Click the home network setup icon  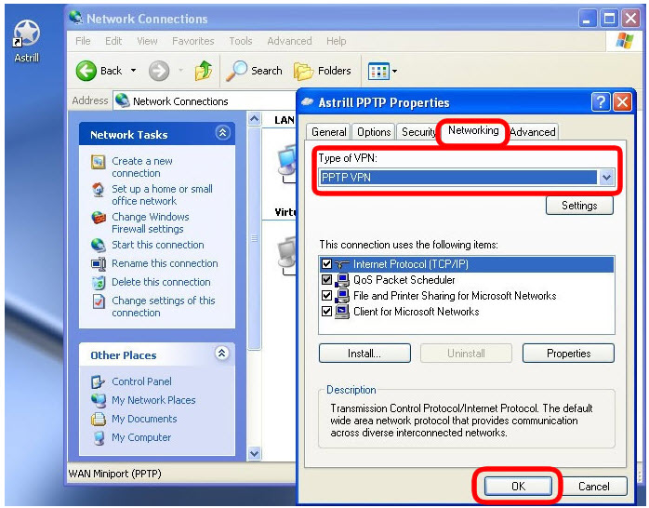[x=99, y=190]
